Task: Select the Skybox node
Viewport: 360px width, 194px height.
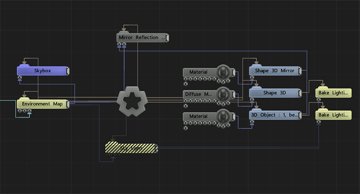Action: [42, 70]
